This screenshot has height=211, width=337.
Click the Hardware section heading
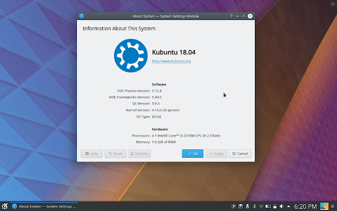tap(160, 129)
